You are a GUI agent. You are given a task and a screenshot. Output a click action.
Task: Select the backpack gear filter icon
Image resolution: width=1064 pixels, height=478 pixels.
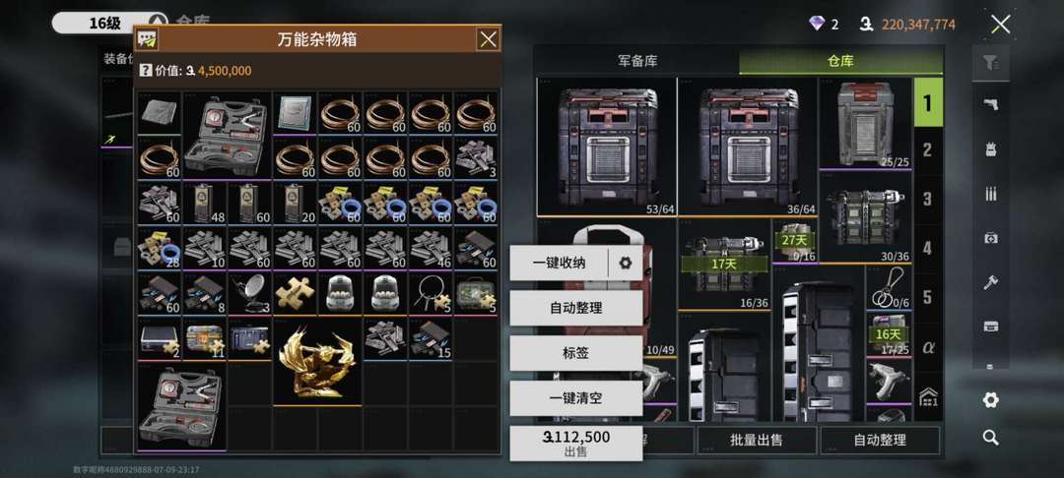coord(990,149)
